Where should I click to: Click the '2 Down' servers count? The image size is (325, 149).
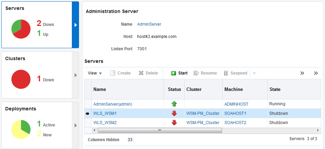click(x=45, y=24)
